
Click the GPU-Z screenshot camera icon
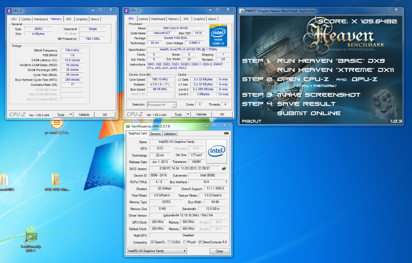point(226,133)
